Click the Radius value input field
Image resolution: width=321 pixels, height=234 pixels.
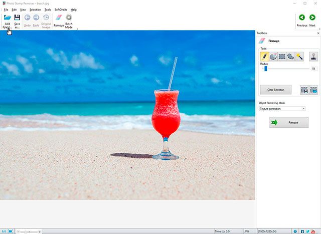click(314, 69)
